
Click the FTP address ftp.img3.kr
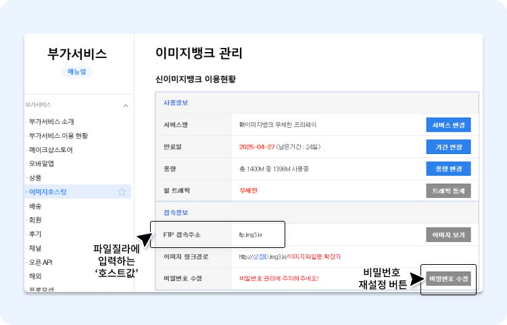tap(251, 235)
